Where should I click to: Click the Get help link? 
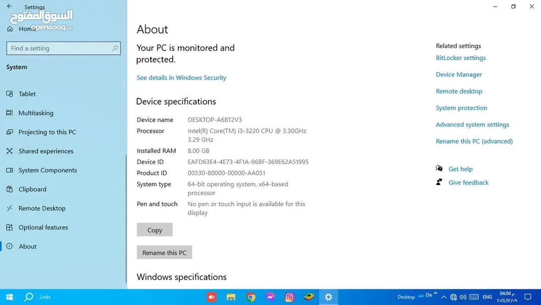pos(460,169)
